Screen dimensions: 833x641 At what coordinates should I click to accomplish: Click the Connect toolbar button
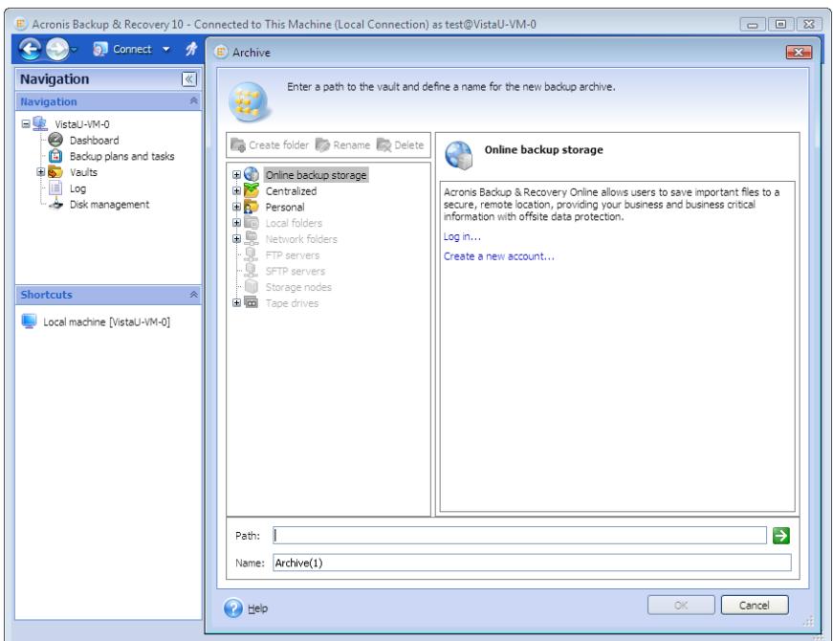coord(123,50)
